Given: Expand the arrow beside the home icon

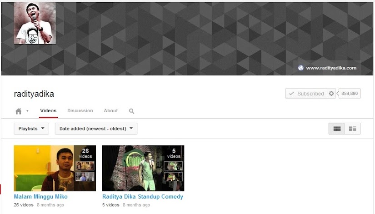Looking at the screenshot, I should tap(27, 111).
